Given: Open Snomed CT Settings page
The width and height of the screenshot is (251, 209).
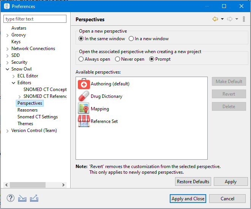Looking at the screenshot, I should [x=37, y=117].
